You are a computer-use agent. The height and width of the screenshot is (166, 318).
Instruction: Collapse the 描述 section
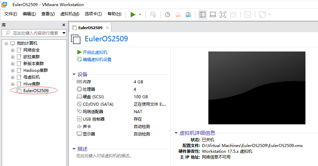coord(74,149)
